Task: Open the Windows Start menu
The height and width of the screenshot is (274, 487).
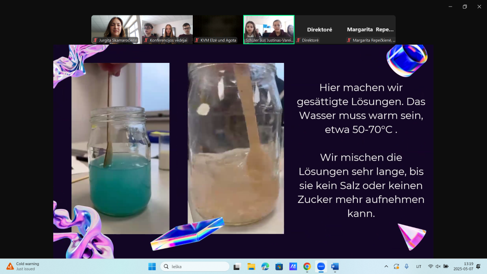Action: pyautogui.click(x=152, y=267)
